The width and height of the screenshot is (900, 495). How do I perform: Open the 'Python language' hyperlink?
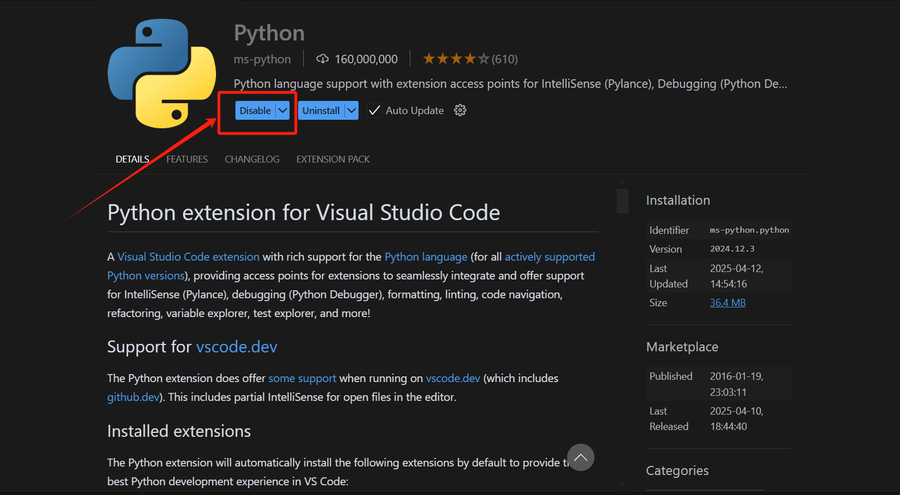(x=426, y=257)
